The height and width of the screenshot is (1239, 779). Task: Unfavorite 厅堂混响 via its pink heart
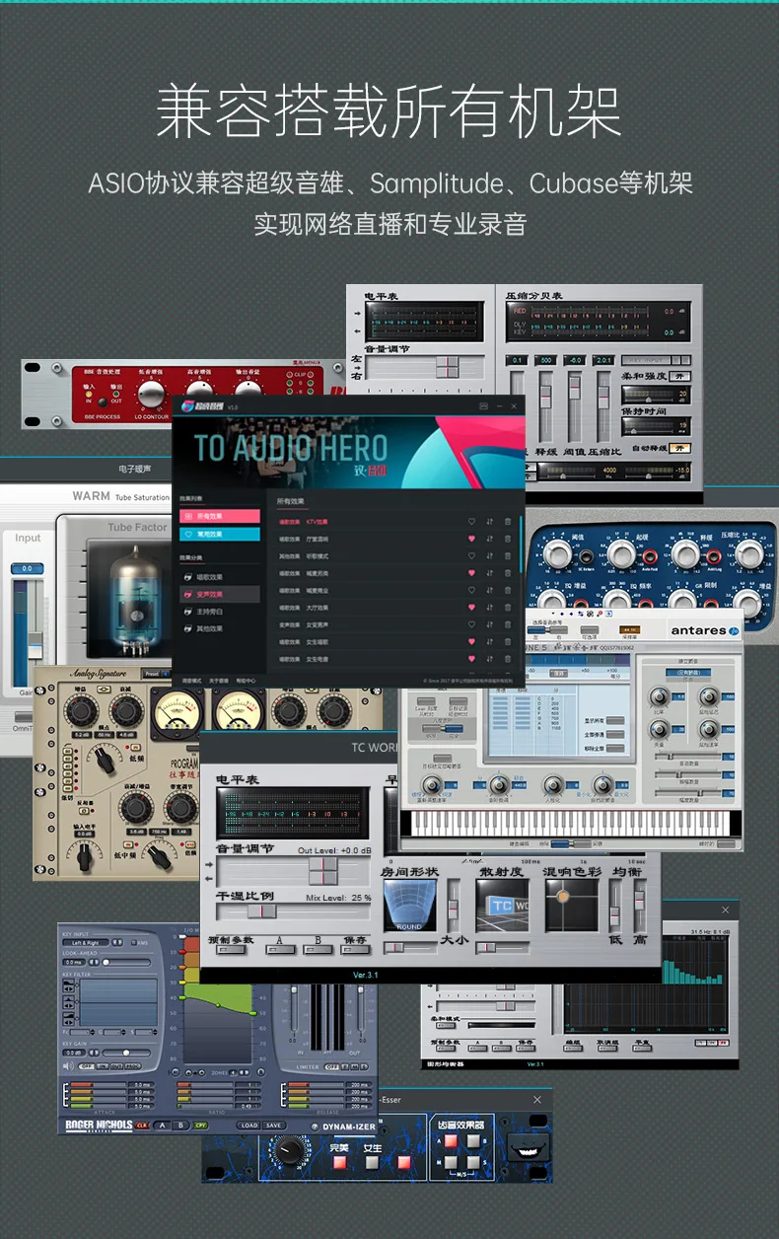pos(471,539)
